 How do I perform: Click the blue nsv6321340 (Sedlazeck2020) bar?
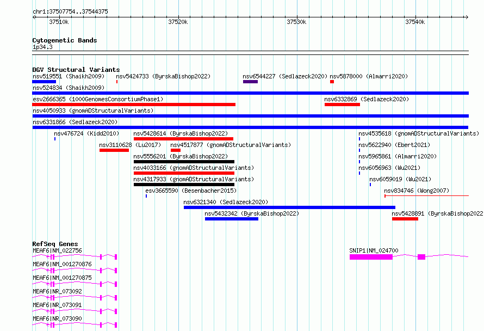289,207
